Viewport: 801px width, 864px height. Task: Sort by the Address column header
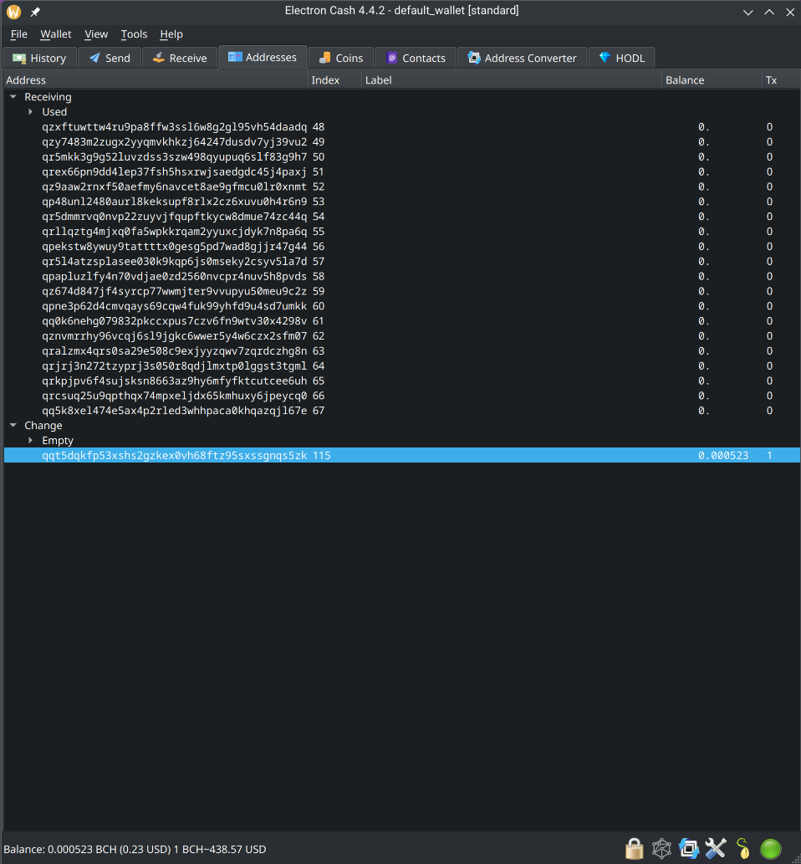tap(156, 80)
